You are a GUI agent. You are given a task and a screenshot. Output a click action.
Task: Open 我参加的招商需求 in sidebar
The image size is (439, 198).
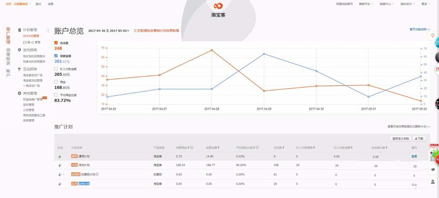click(x=34, y=61)
